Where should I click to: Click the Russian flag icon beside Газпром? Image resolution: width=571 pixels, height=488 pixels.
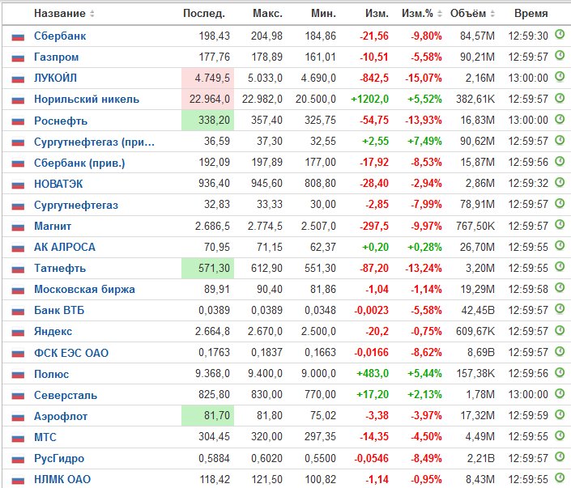[x=18, y=57]
